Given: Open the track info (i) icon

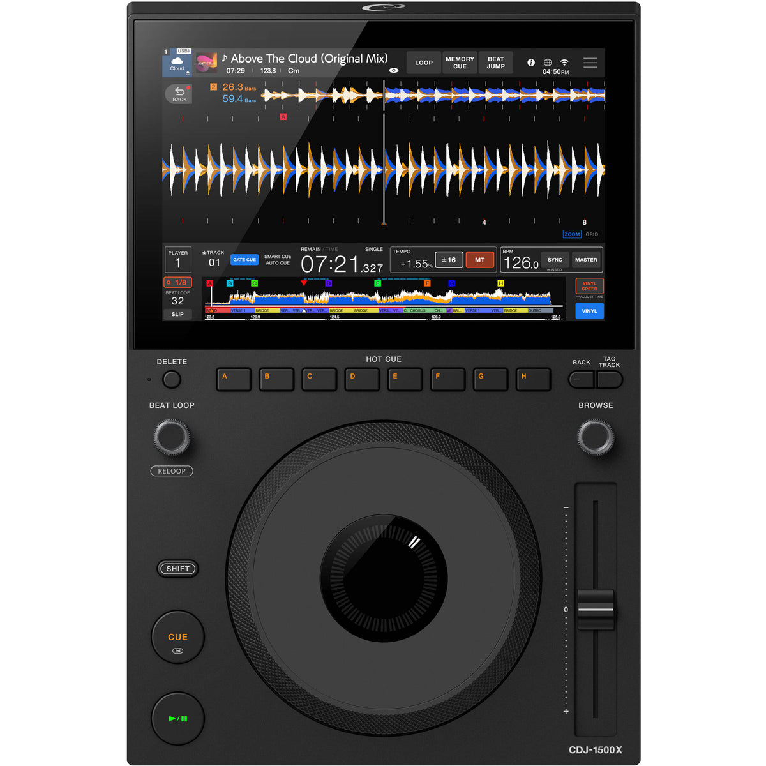Looking at the screenshot, I should pyautogui.click(x=531, y=63).
